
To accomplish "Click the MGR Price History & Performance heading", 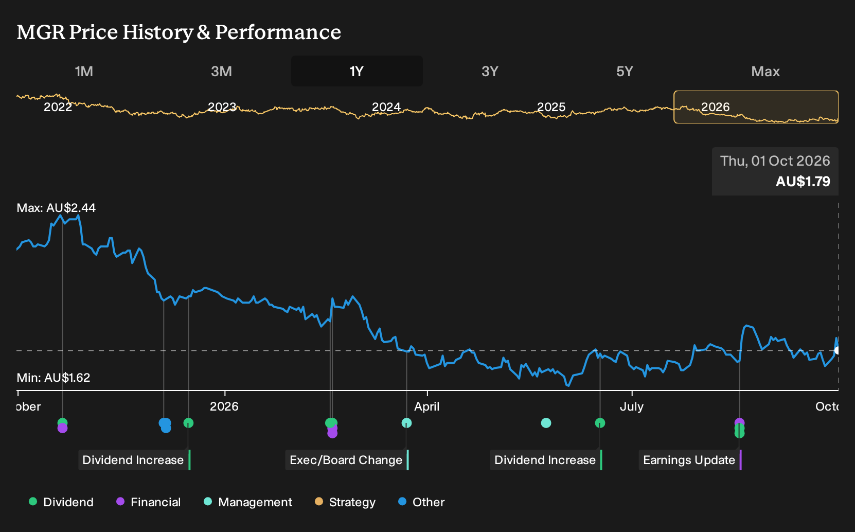I will (179, 32).
